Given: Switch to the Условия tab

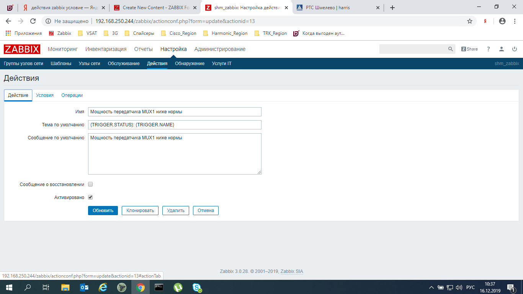Looking at the screenshot, I should [x=45, y=95].
